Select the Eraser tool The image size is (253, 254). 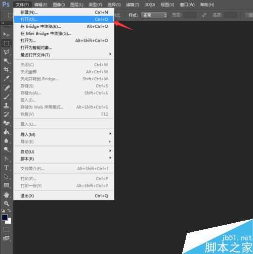[6, 123]
